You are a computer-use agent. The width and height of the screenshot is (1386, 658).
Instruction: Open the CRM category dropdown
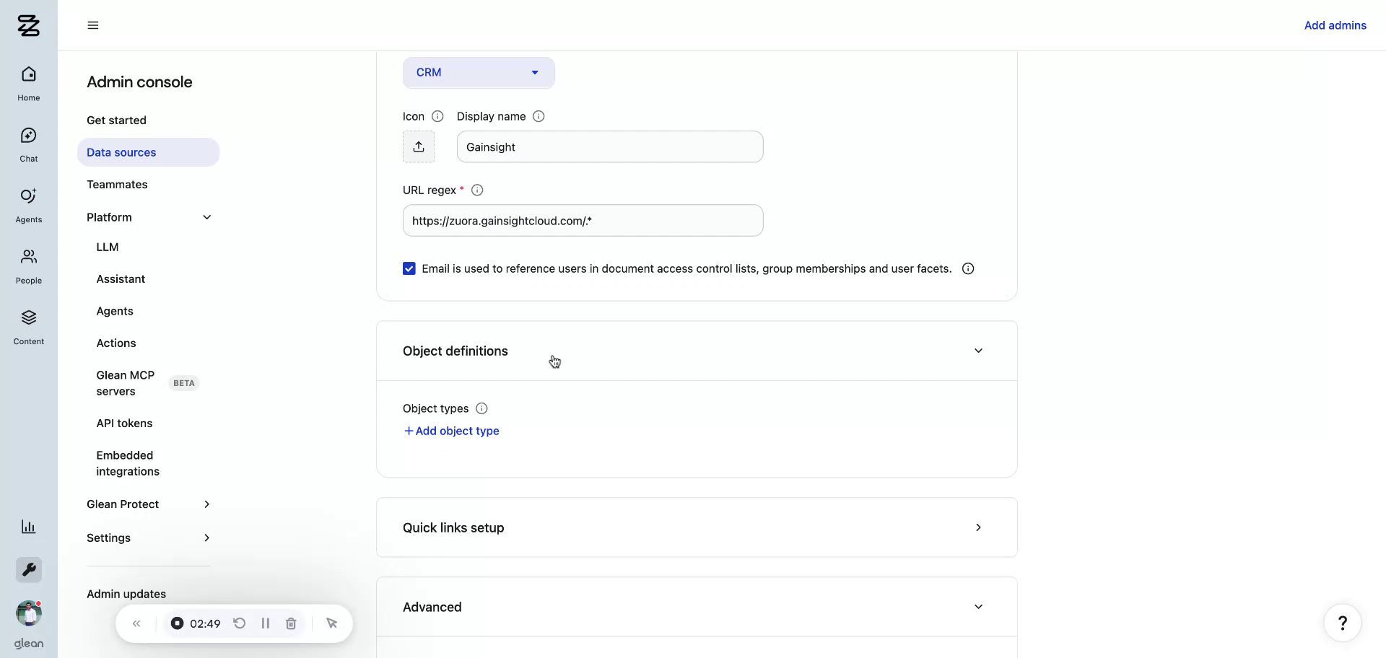point(479,72)
